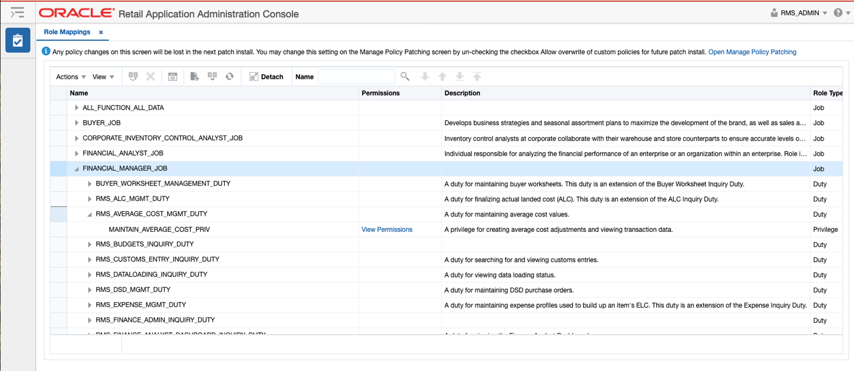The image size is (854, 371).
Task: Focus the Name search input field
Action: click(356, 77)
